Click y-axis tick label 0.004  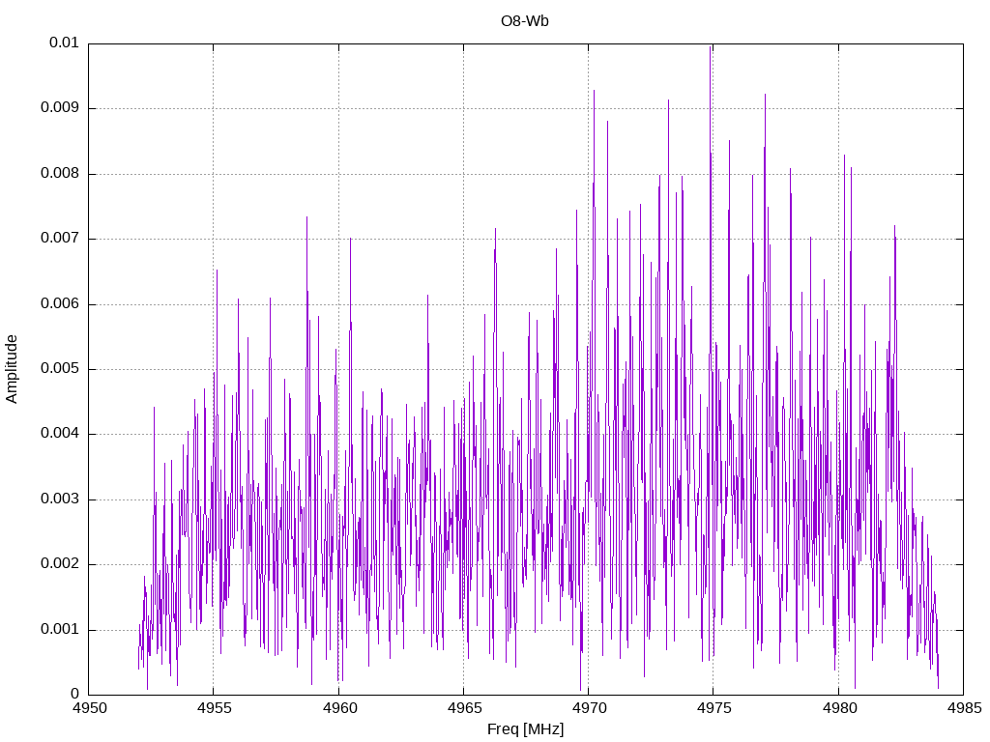click(60, 434)
